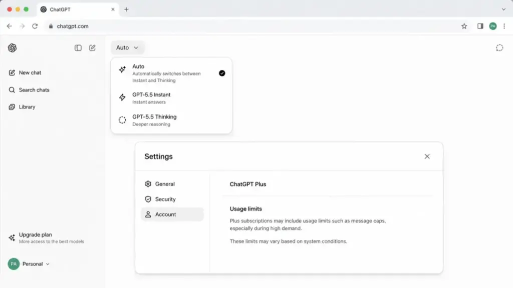Click the Search chats magnifier icon
This screenshot has height=288, width=513.
point(12,90)
